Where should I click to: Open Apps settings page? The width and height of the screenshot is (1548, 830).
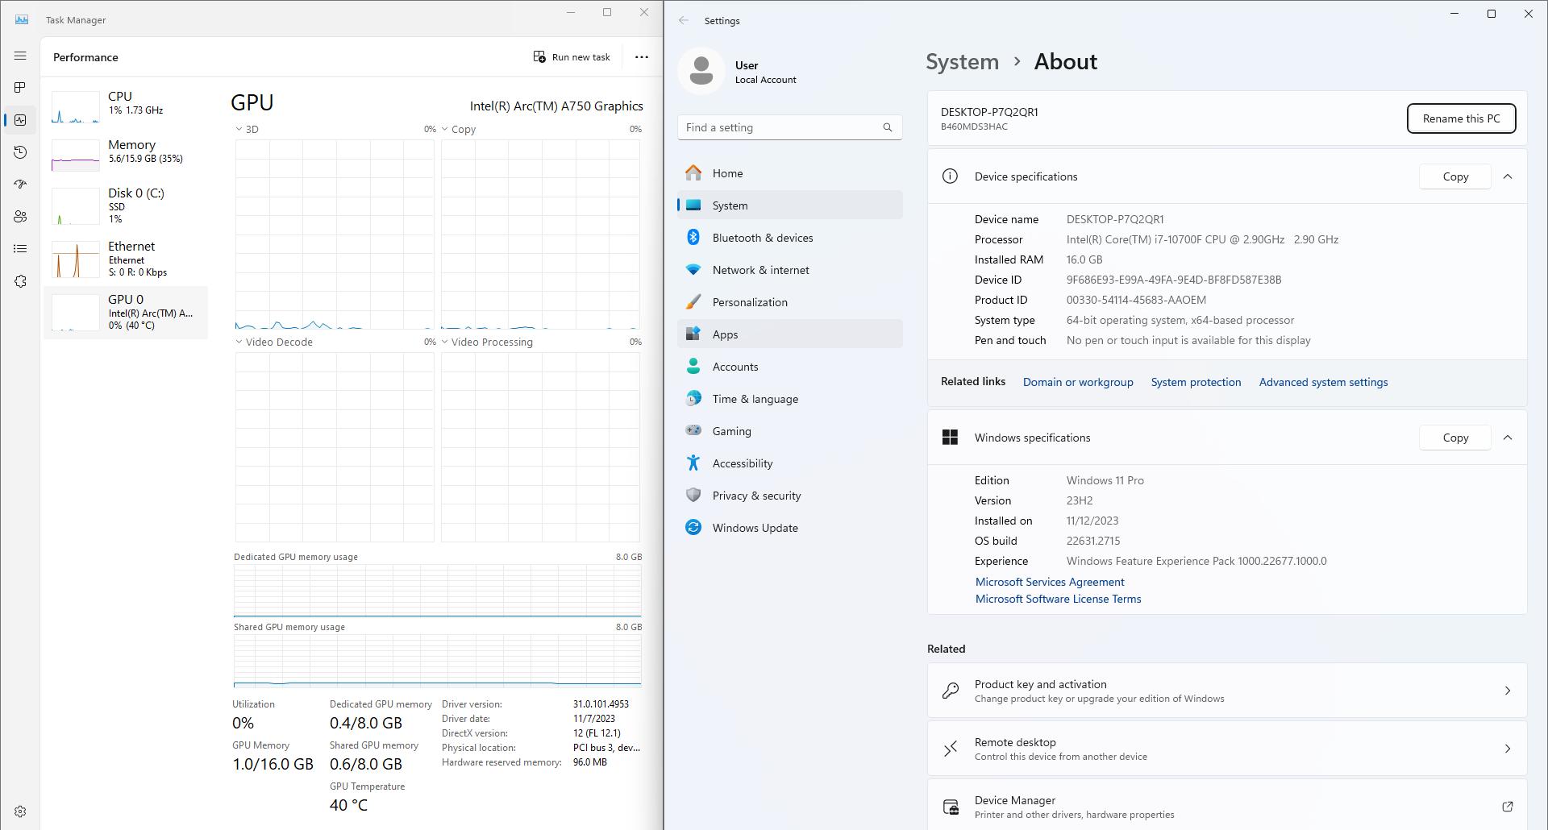[x=789, y=334]
